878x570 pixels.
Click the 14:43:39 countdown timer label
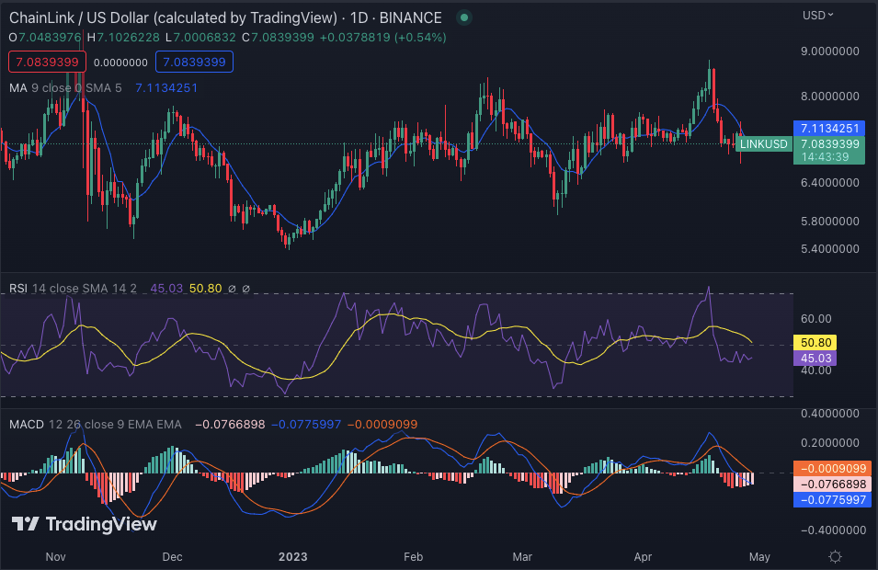825,157
